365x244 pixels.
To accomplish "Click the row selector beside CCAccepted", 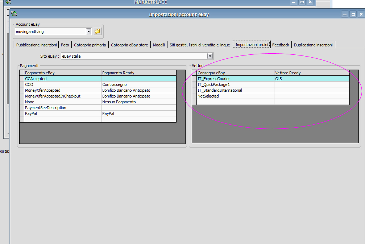I will click(x=22, y=79).
